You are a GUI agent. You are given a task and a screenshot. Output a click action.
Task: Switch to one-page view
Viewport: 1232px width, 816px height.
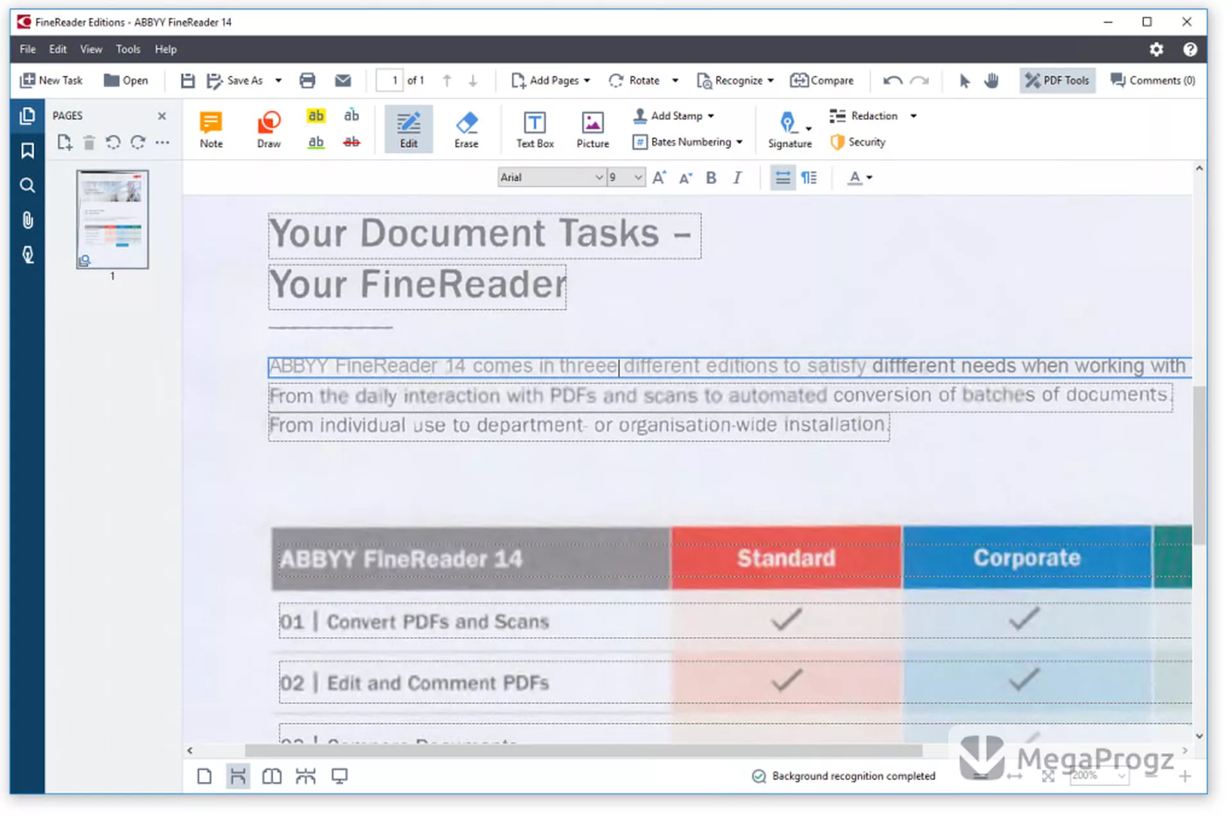pyautogui.click(x=205, y=777)
